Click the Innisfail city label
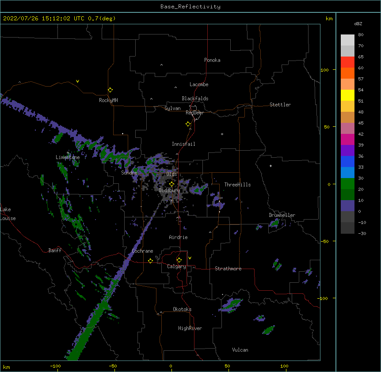The width and height of the screenshot is (381, 372). tap(183, 144)
